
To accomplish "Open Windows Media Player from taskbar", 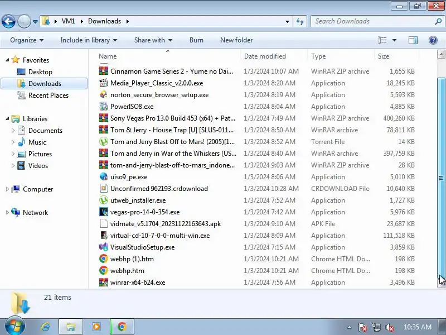I will [x=96, y=327].
